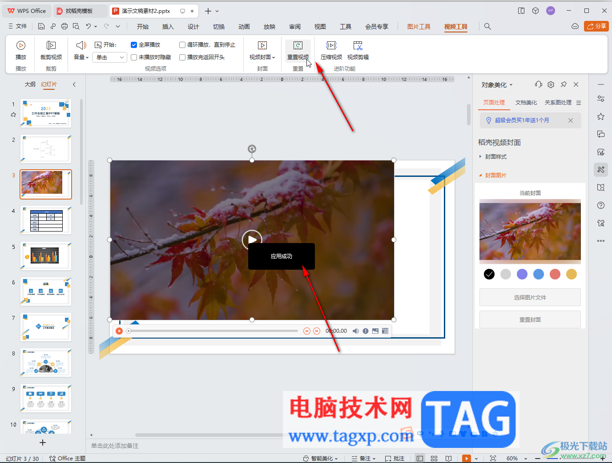This screenshot has width=612, height=463.
Task: Switch to the 插入 ribbon tab
Action: point(168,27)
